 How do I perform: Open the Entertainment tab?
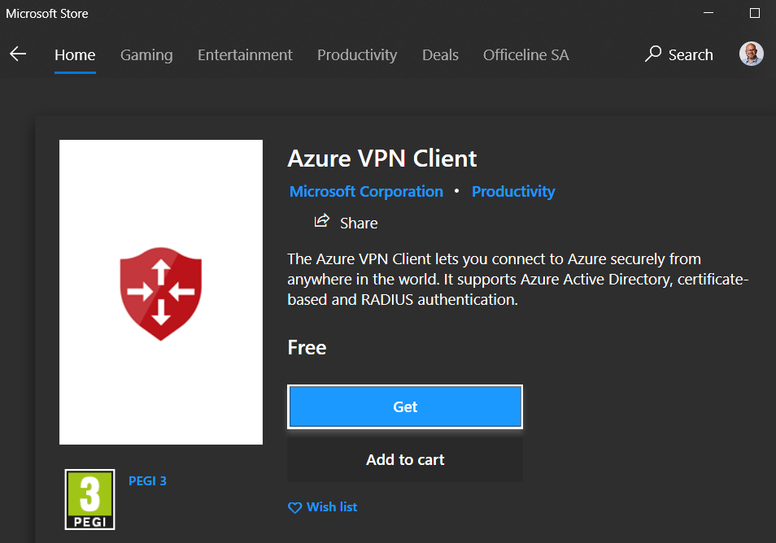[x=245, y=55]
